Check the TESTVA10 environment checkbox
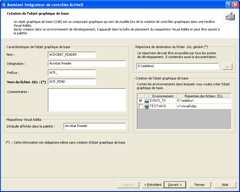 pos(141,106)
